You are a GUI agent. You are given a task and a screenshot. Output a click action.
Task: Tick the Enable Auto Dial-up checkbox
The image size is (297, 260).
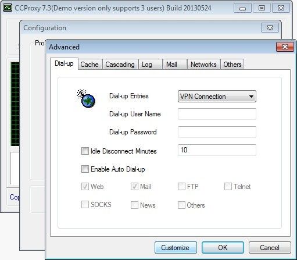point(85,169)
